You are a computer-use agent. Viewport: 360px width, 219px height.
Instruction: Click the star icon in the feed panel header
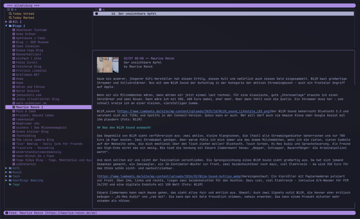[x=16, y=10]
